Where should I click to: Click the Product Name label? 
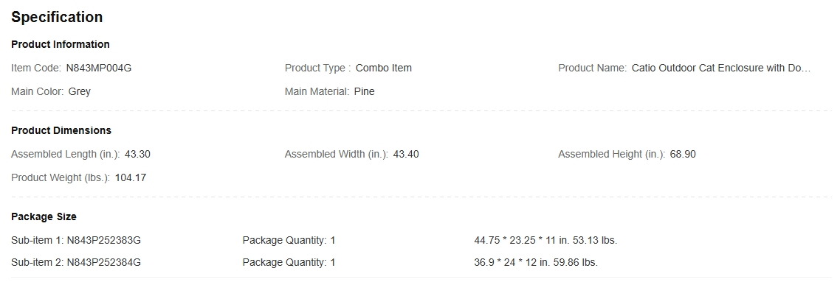[593, 68]
